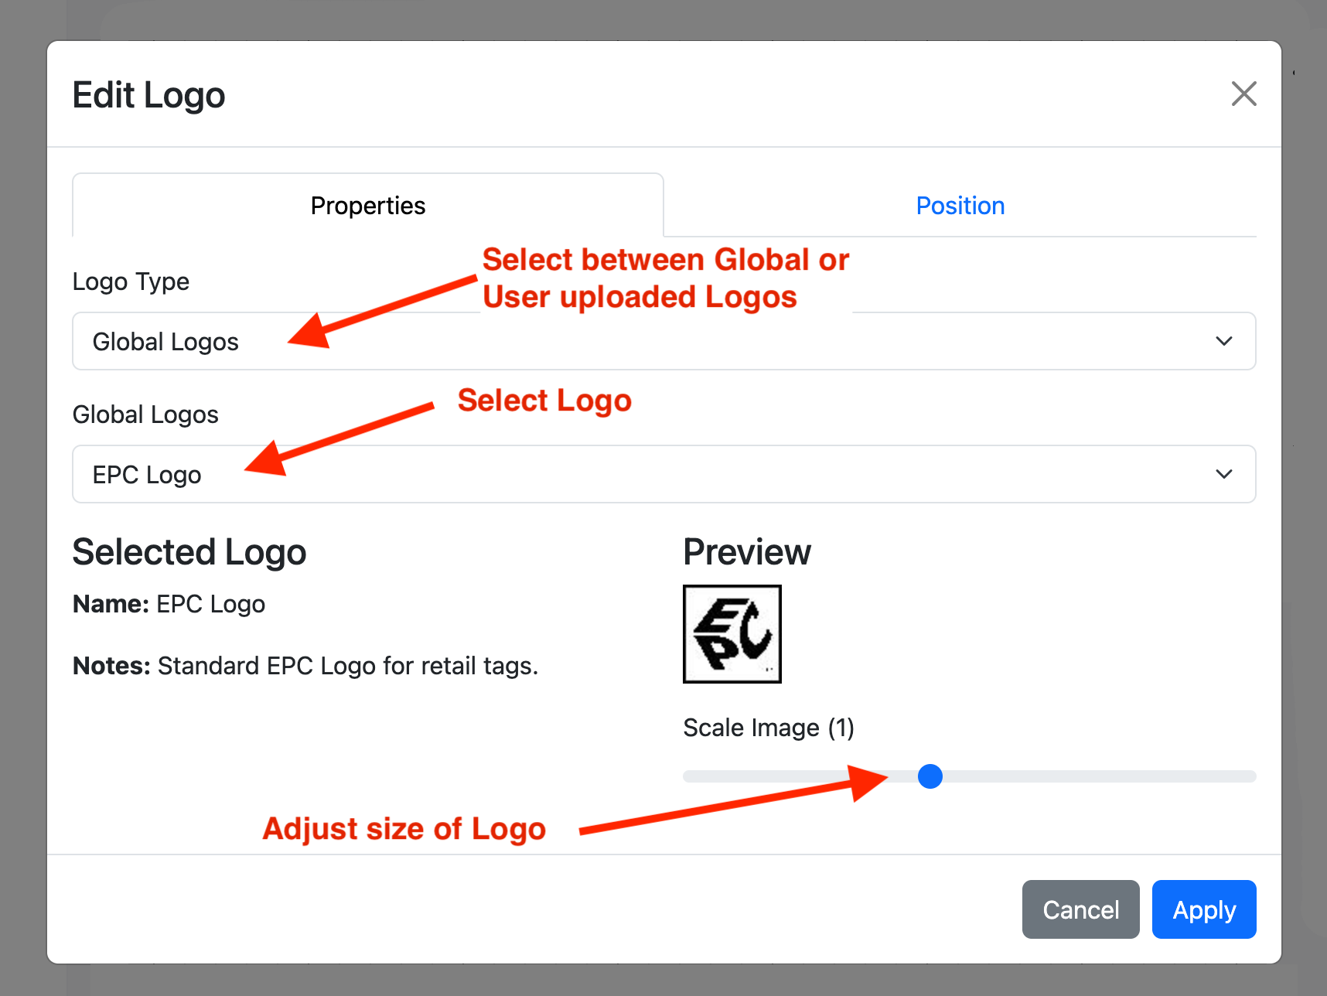
Task: Click the Global Logos label above EPC dropdown
Action: (x=145, y=414)
